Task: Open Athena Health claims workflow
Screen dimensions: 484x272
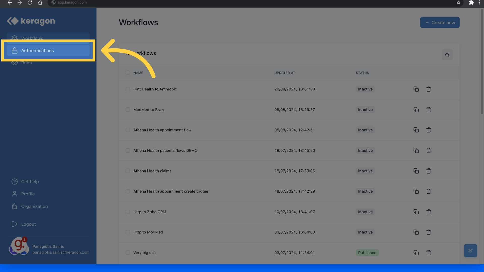Action: 152,171
